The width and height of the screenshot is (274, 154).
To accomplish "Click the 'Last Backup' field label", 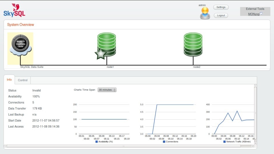I will tap(16, 115).
